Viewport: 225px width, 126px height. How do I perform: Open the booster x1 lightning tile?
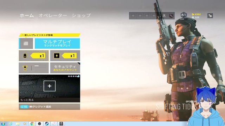(65, 56)
